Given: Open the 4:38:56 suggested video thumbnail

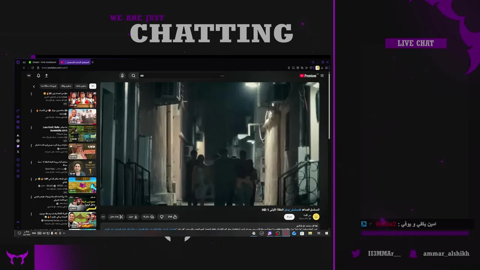Looking at the screenshot, I should tap(82, 117).
